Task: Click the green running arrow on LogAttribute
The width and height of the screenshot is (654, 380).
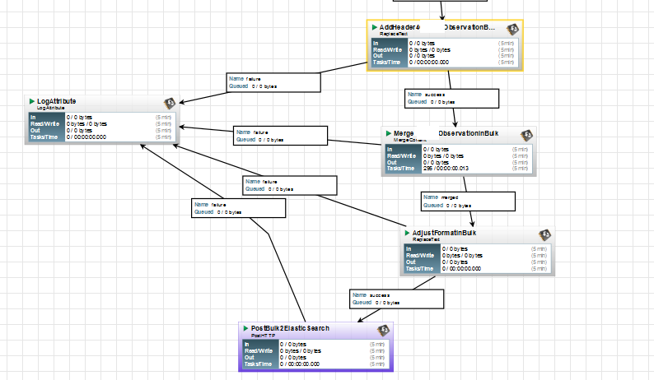Action: point(31,101)
